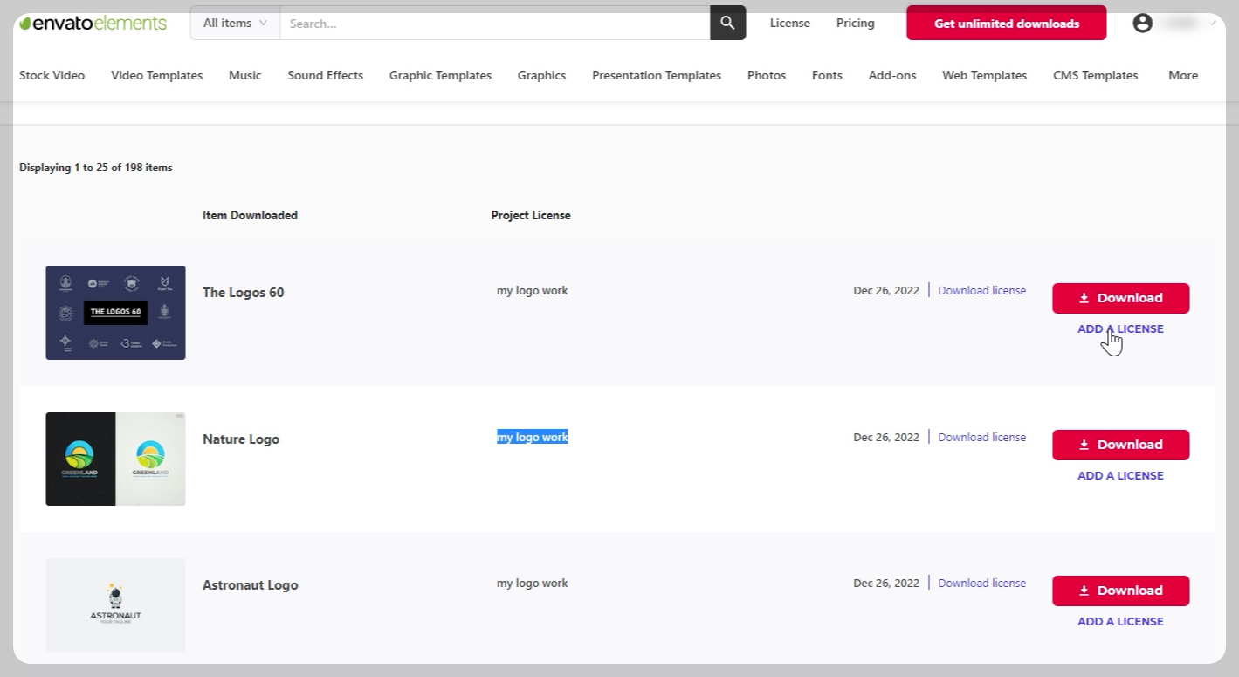The height and width of the screenshot is (677, 1239).
Task: Click Download button for Astronaut Logo
Action: click(1120, 591)
